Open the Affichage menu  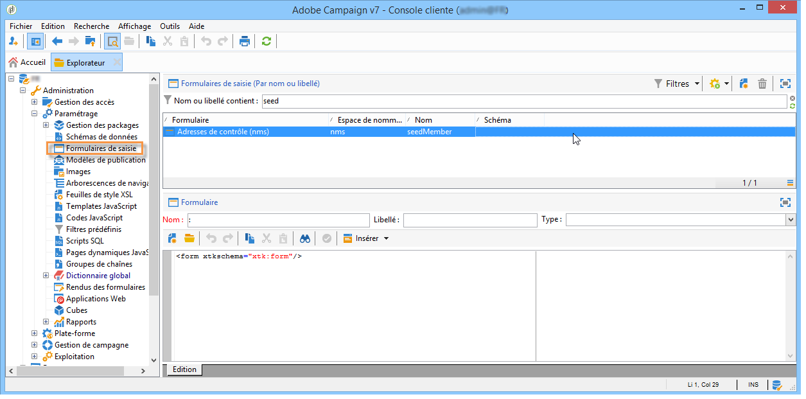click(x=135, y=26)
